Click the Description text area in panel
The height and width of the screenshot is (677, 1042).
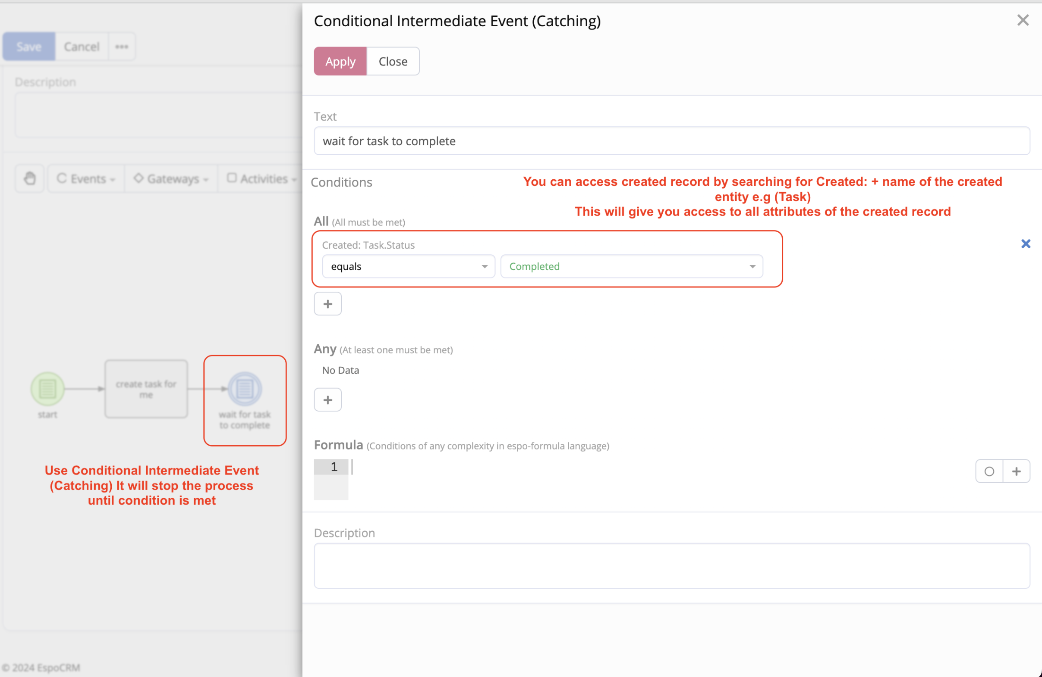pos(671,565)
